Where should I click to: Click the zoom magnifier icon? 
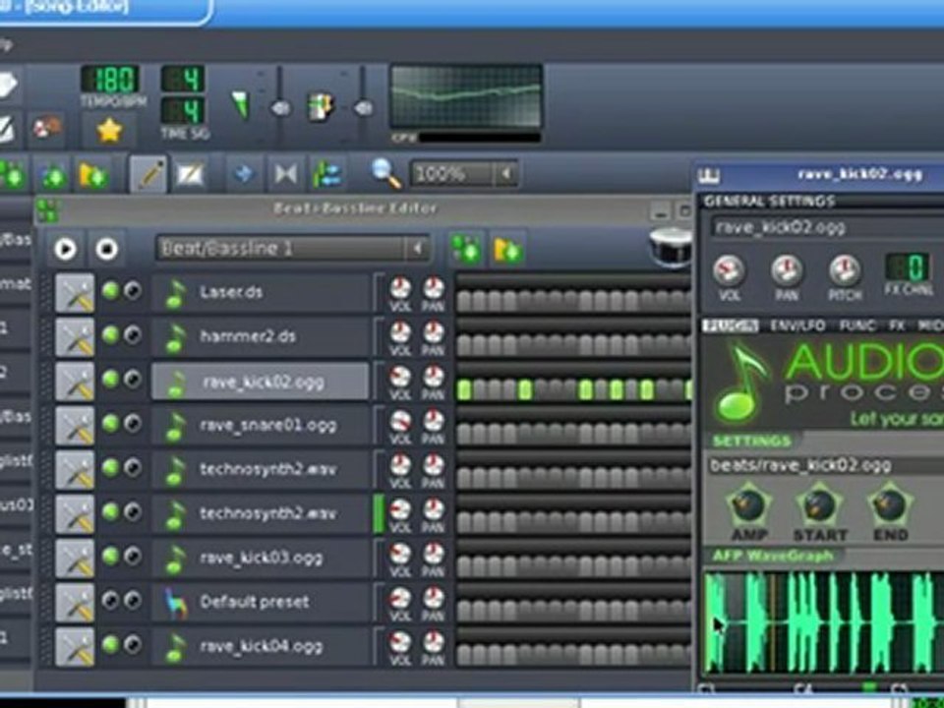[385, 174]
